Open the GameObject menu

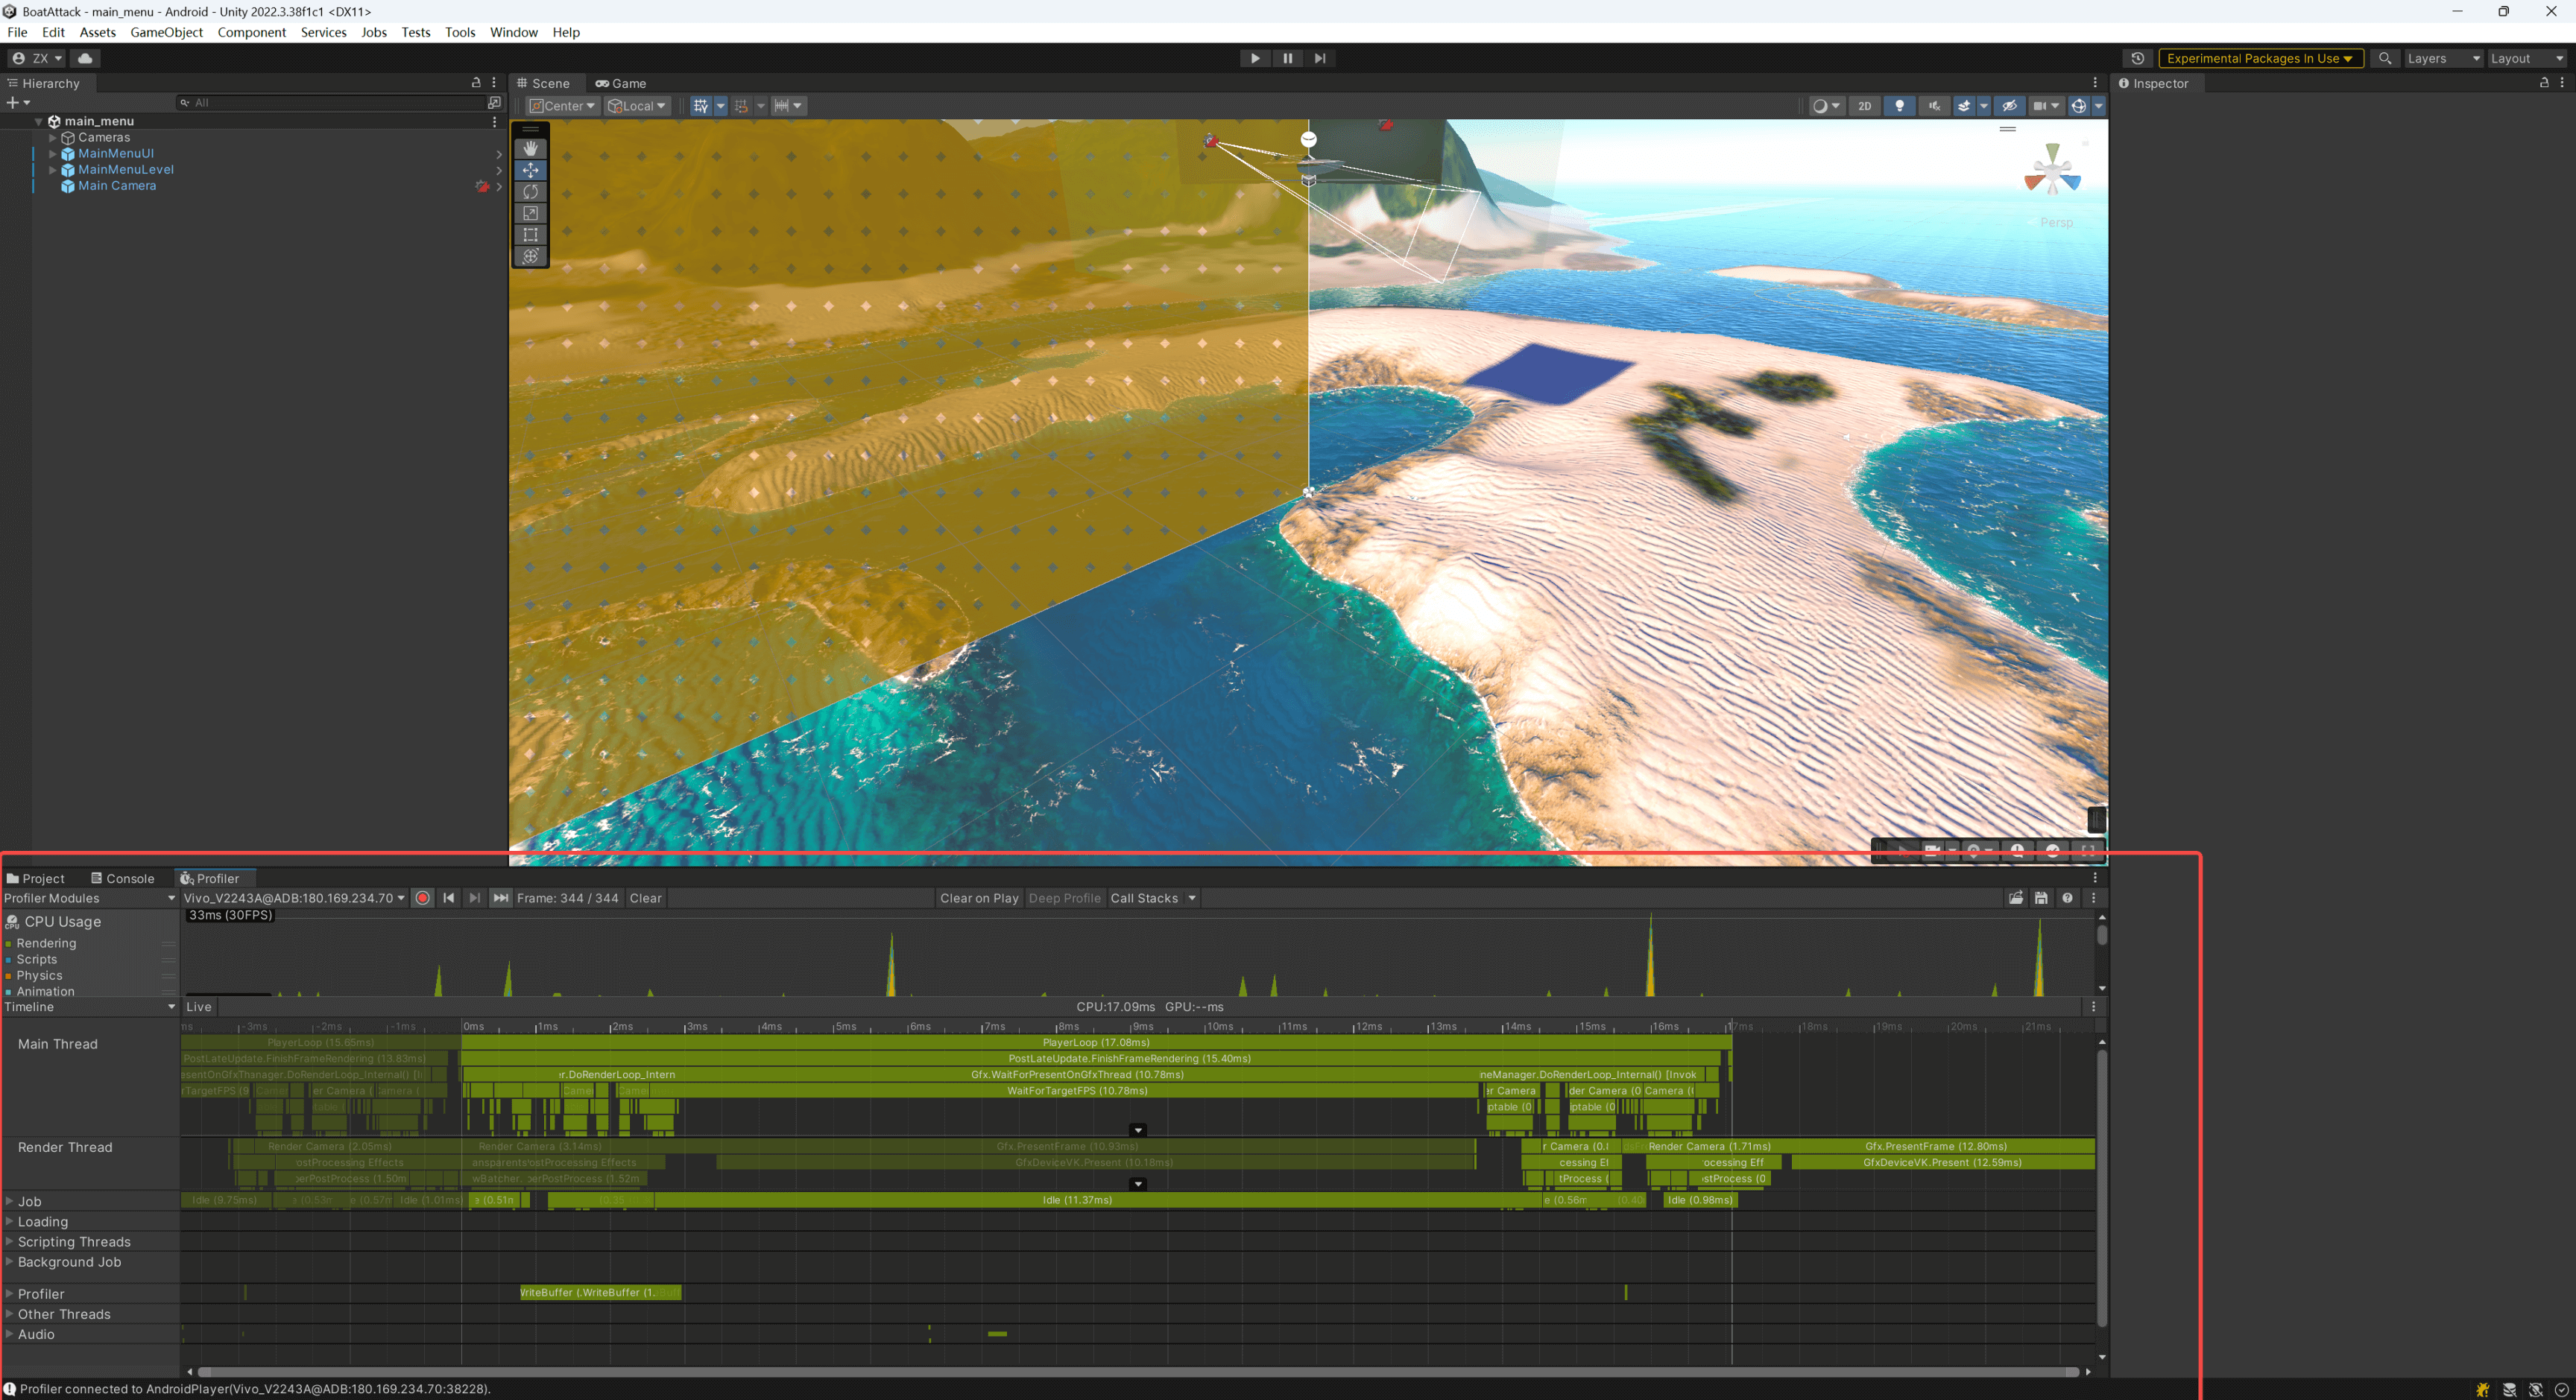(166, 32)
